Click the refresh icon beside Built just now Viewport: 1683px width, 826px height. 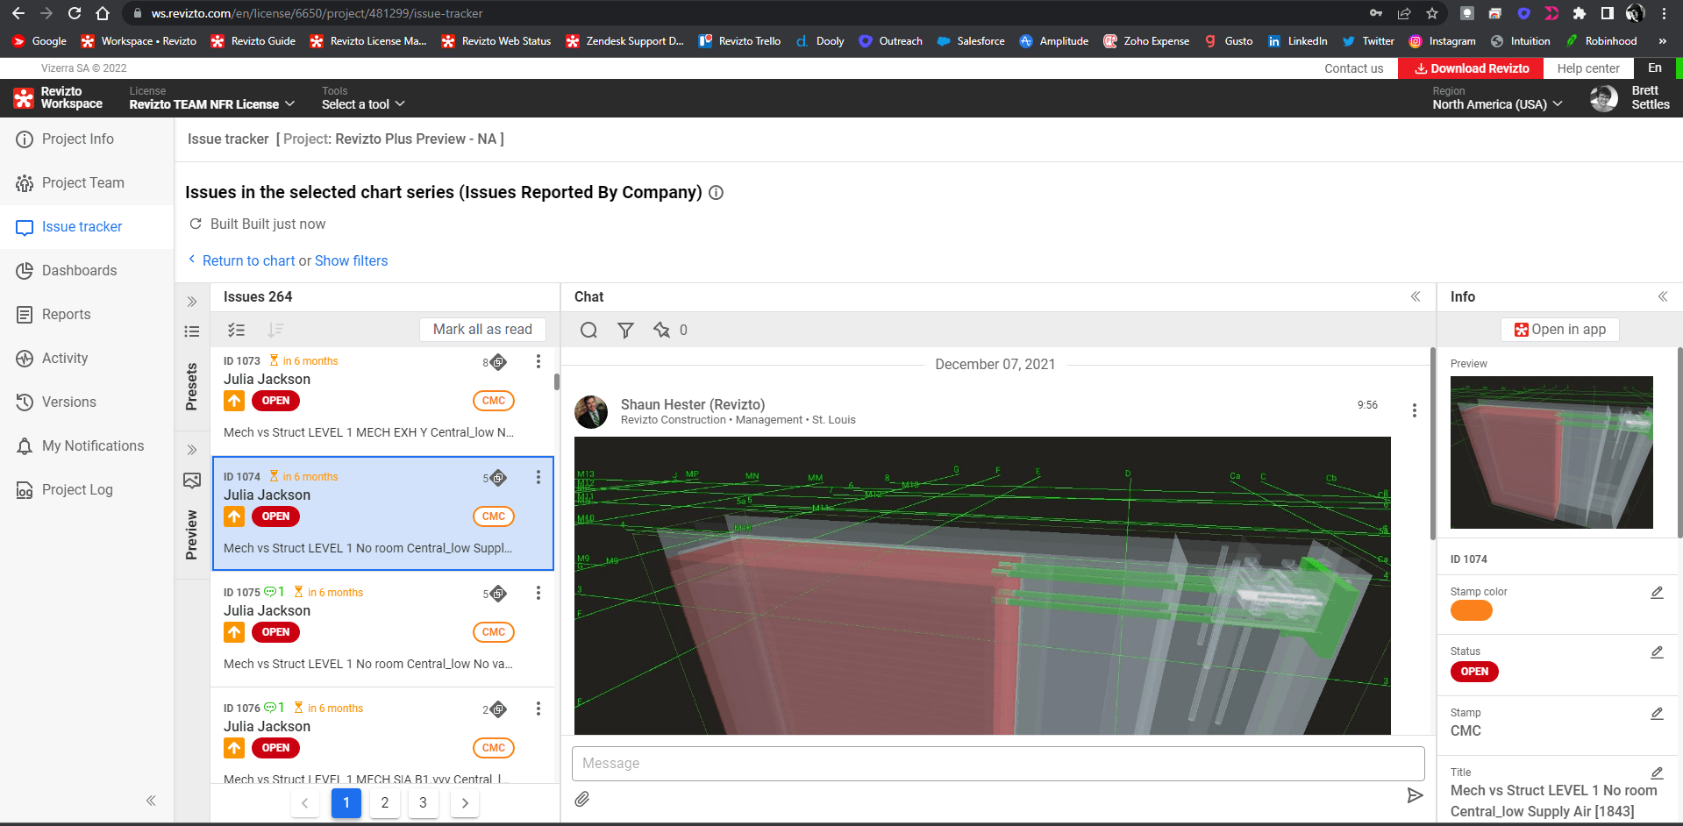click(196, 224)
